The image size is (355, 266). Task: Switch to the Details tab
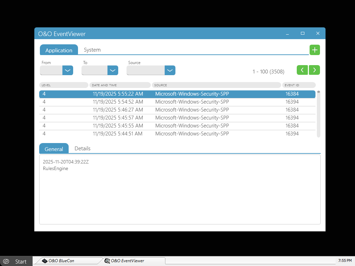click(83, 149)
